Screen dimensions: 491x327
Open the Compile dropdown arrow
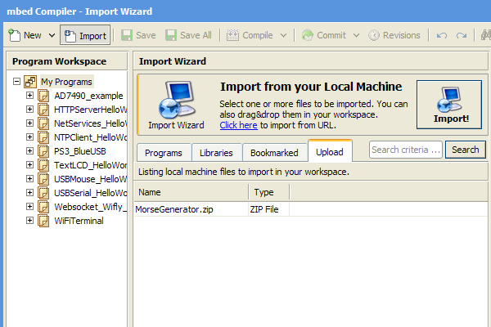click(x=284, y=36)
